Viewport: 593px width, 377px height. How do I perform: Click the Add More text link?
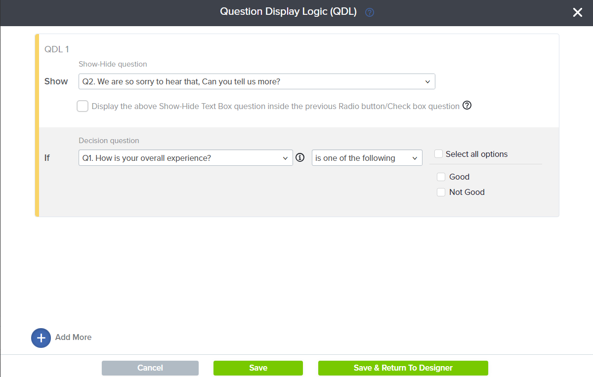pos(73,338)
